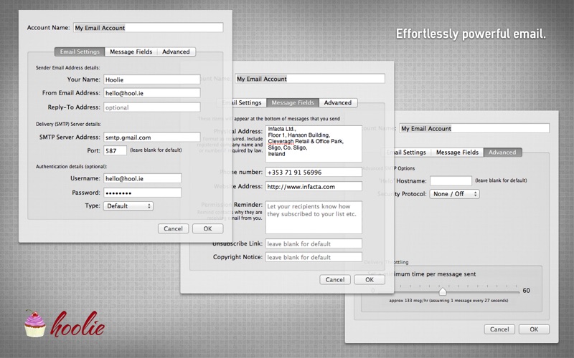Cancel the Email Settings dialog

(x=172, y=229)
